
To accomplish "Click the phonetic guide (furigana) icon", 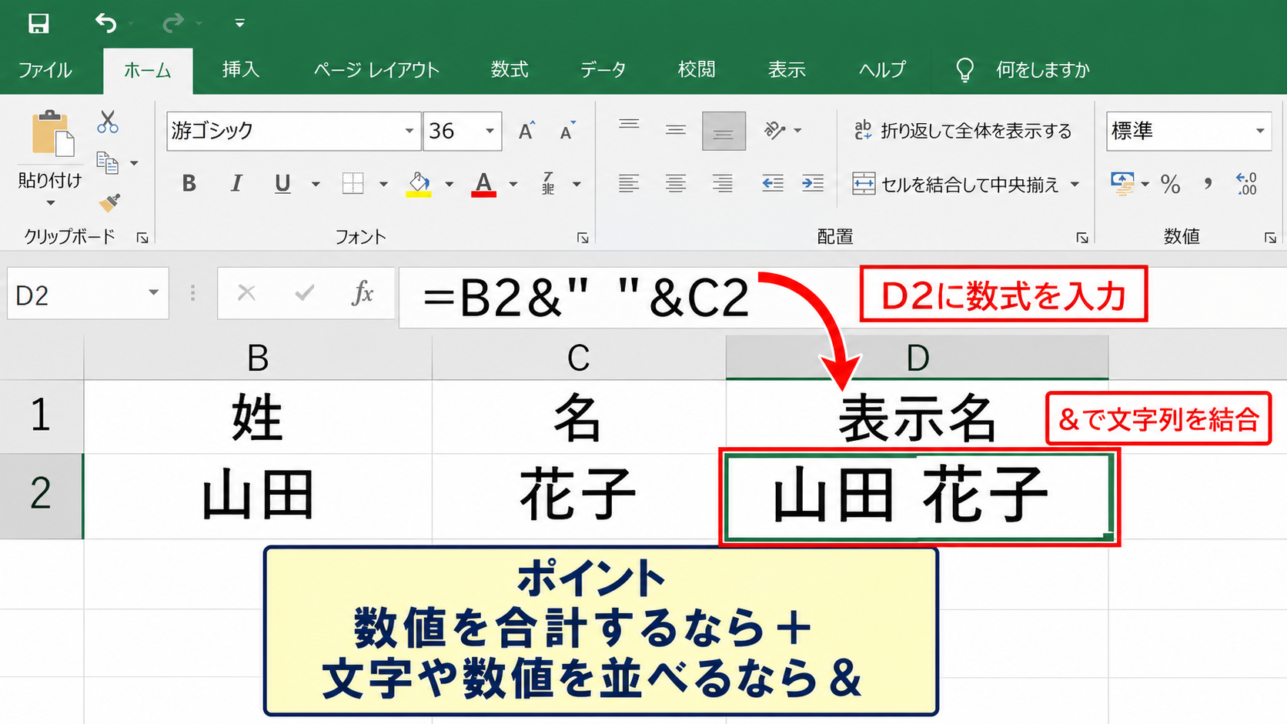I will [548, 184].
